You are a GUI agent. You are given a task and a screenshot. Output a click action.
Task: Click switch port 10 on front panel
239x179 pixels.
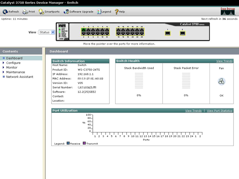(x=102, y=33)
